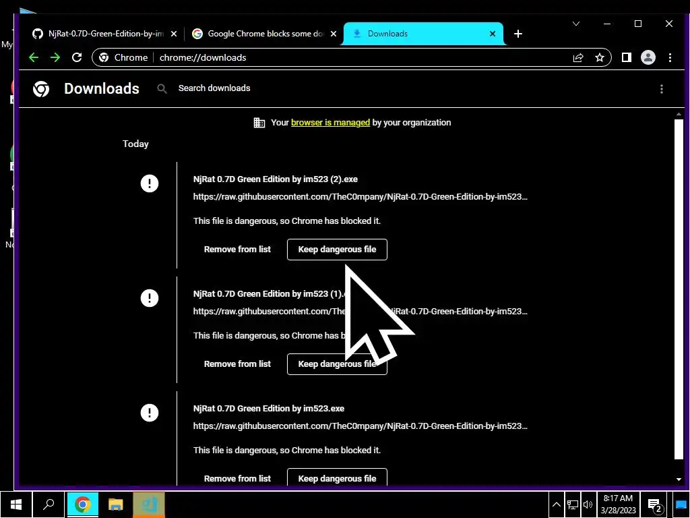Open the Chrome three-dot menu

(670, 58)
